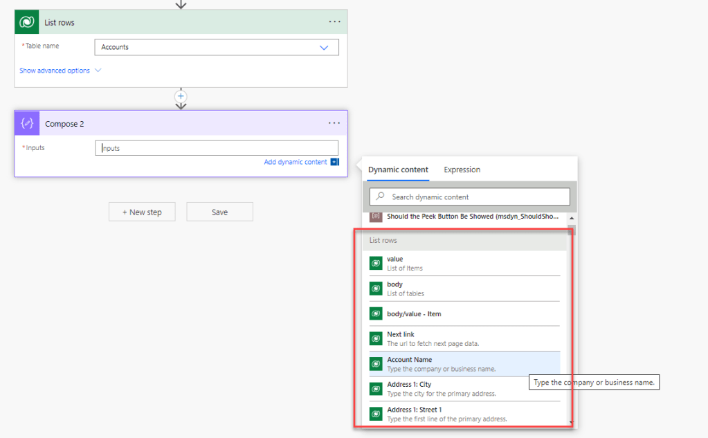Click the plus insert step icon between actions
Viewport: 708px width, 438px height.
pyautogui.click(x=181, y=96)
